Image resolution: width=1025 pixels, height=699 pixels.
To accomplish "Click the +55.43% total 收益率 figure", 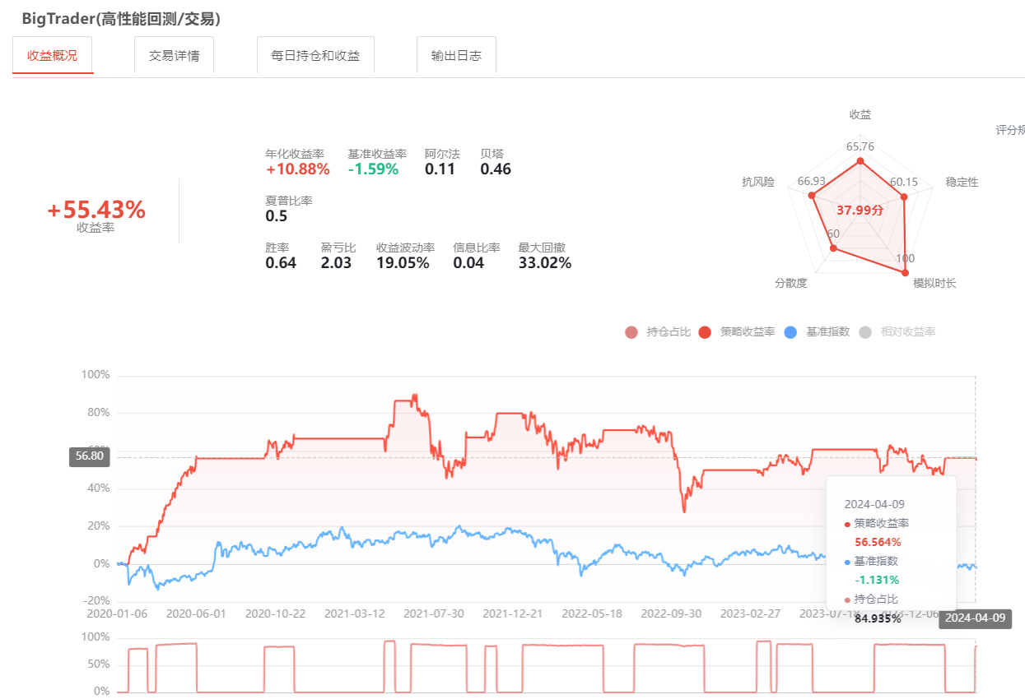I will pyautogui.click(x=96, y=211).
